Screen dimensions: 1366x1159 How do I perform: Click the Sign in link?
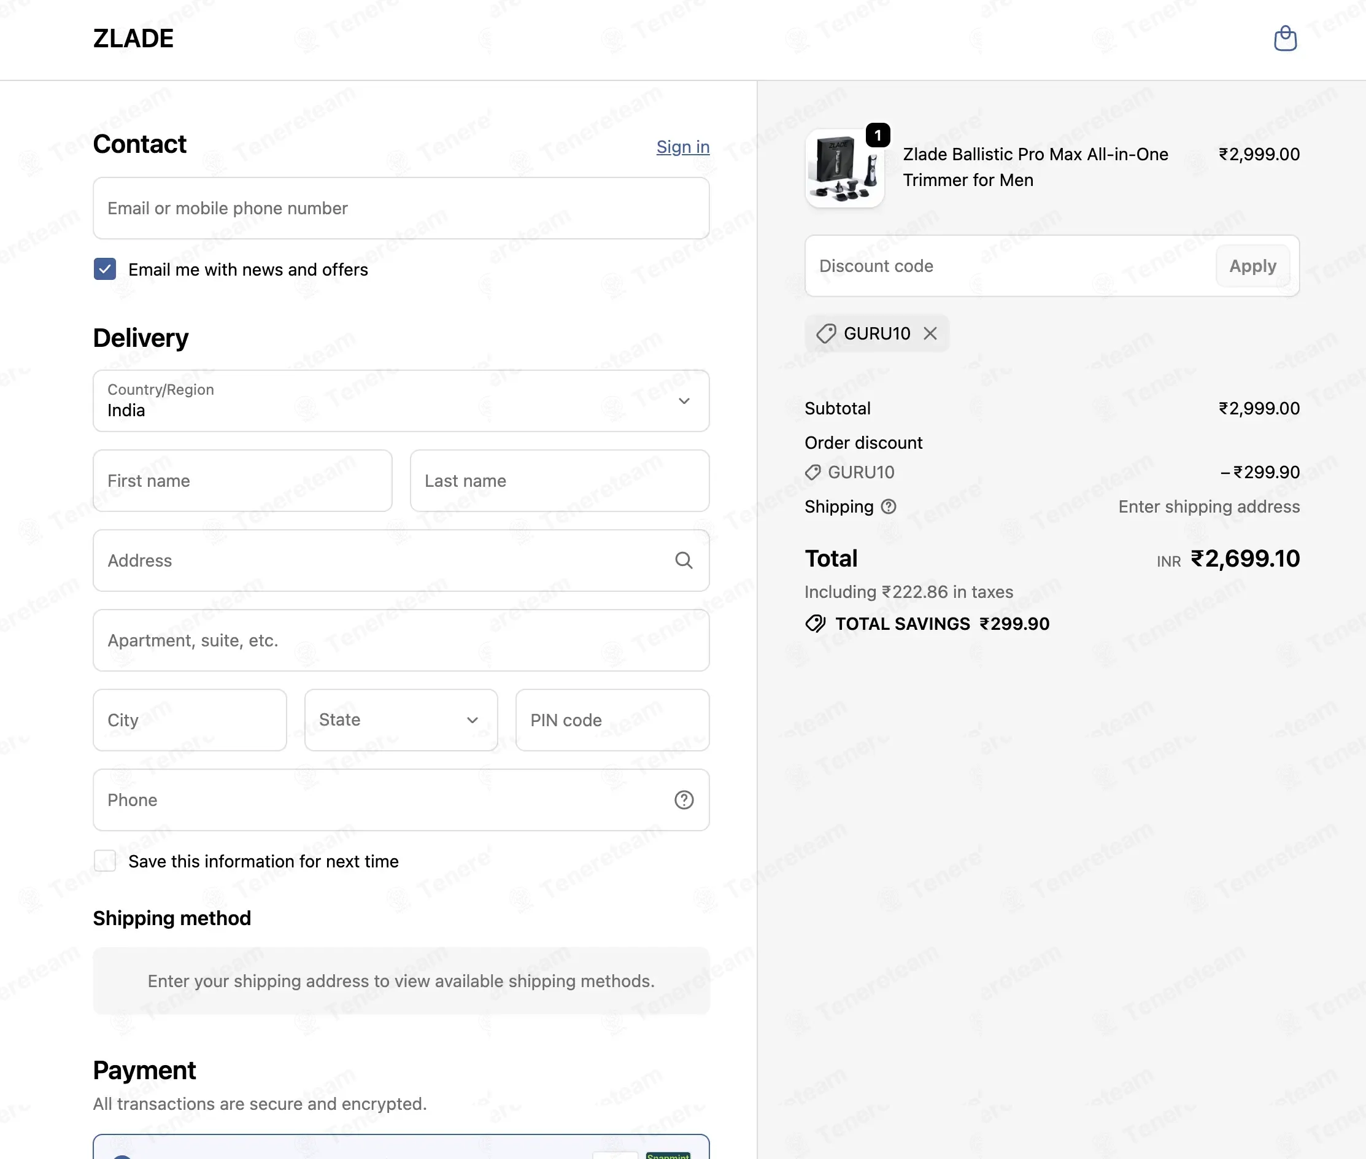pyautogui.click(x=683, y=147)
